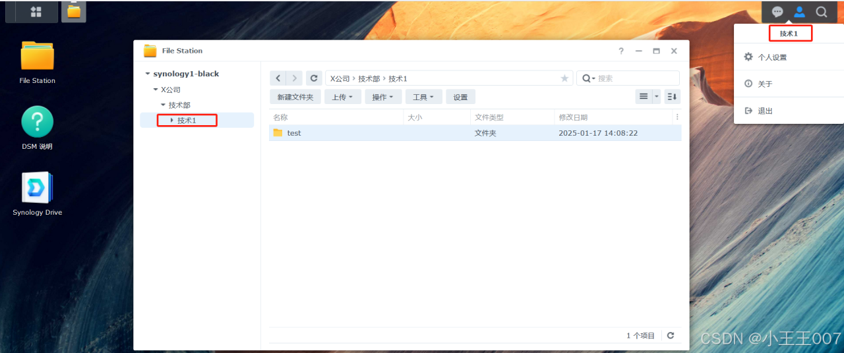Open the view mode dropdown arrow
The image size is (844, 353).
tap(656, 97)
